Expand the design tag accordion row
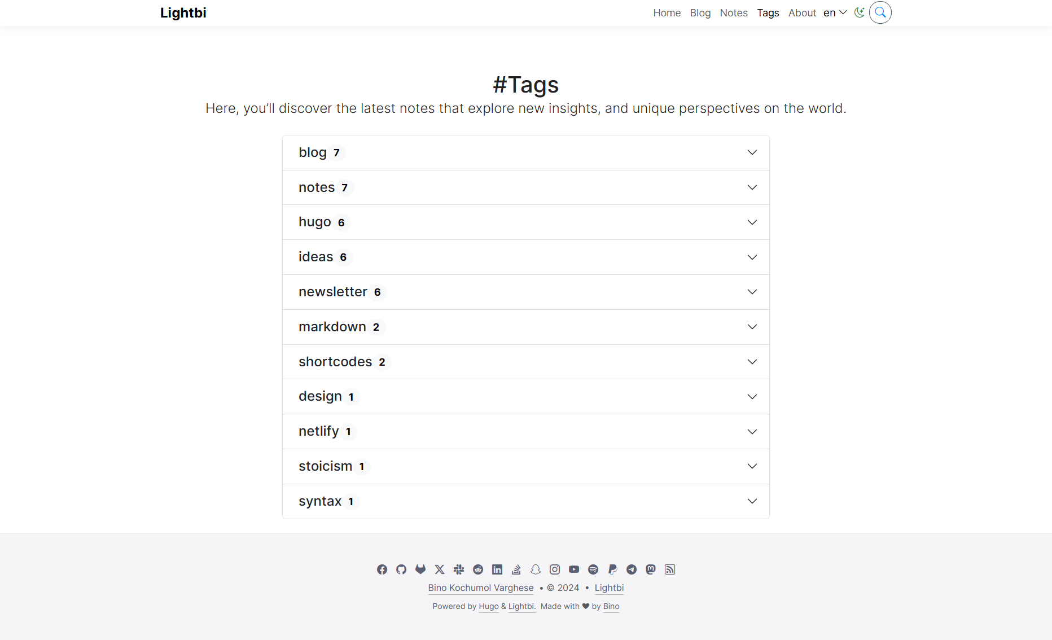The image size is (1052, 640). pyautogui.click(x=526, y=397)
